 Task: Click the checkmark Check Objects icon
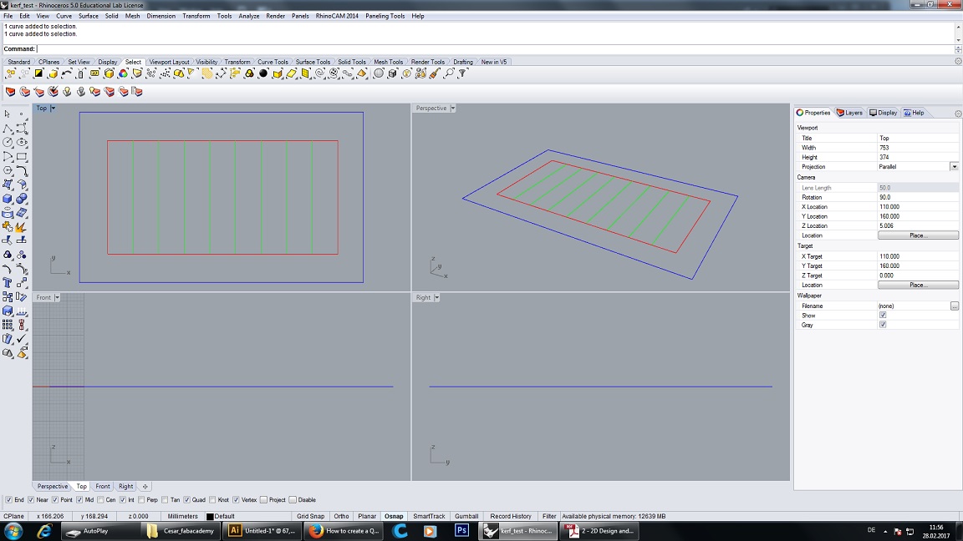point(22,339)
